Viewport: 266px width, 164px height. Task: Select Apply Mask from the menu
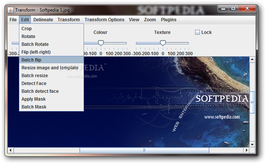pos(52,99)
